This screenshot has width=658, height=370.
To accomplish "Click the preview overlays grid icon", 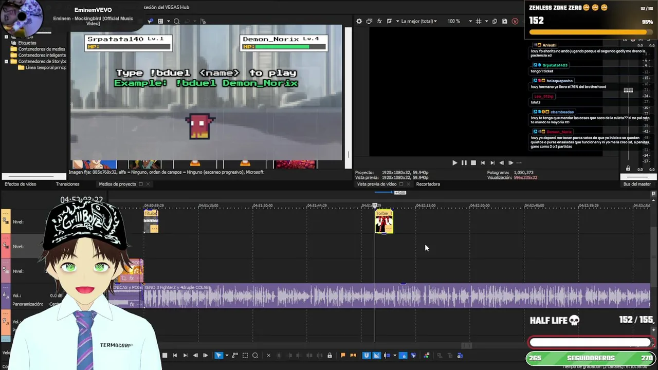I will pos(479,21).
